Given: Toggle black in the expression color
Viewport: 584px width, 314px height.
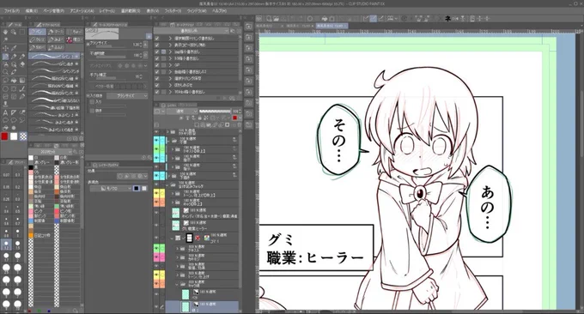Looking at the screenshot, I should (137, 189).
